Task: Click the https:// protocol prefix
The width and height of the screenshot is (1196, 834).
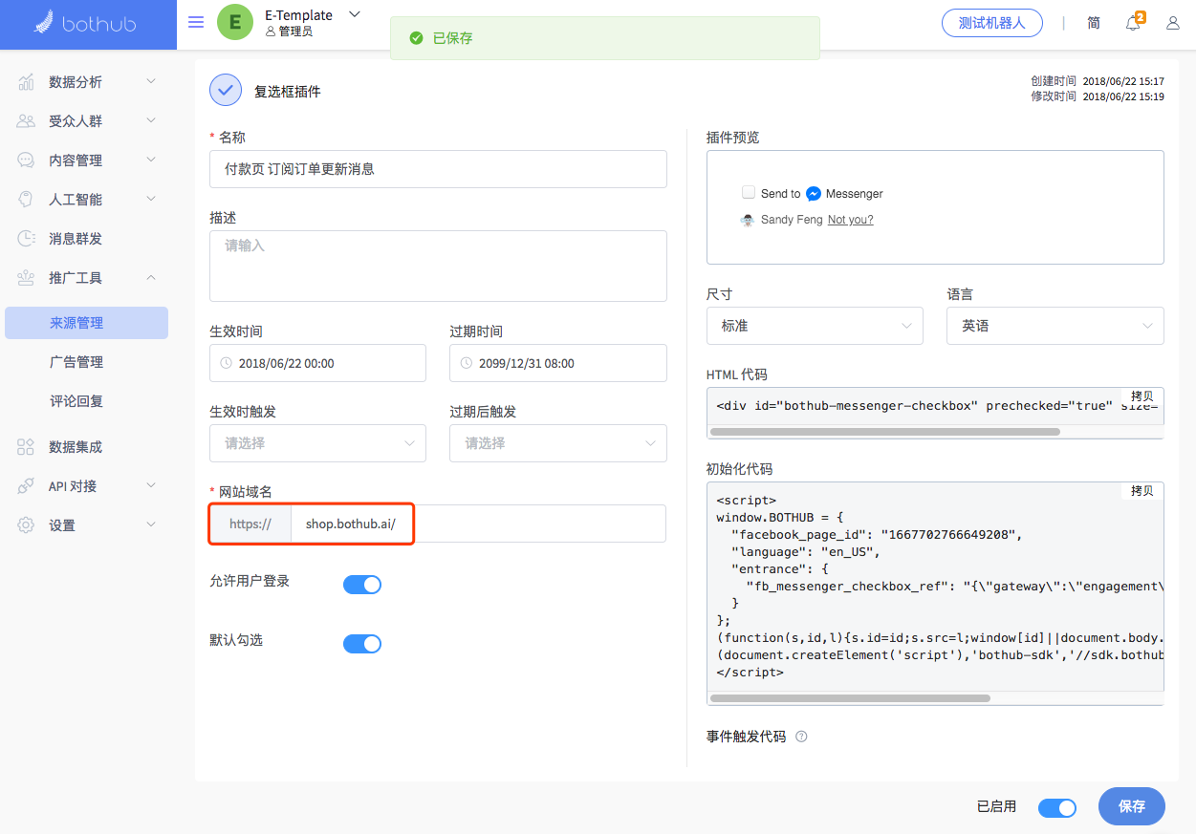Action: [x=250, y=524]
